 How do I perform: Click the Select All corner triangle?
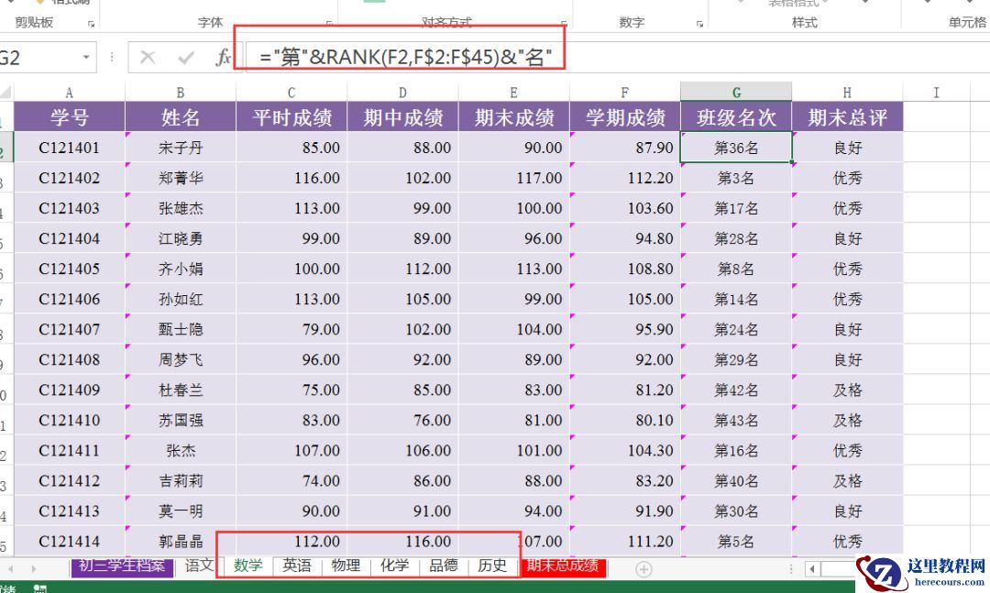point(6,93)
